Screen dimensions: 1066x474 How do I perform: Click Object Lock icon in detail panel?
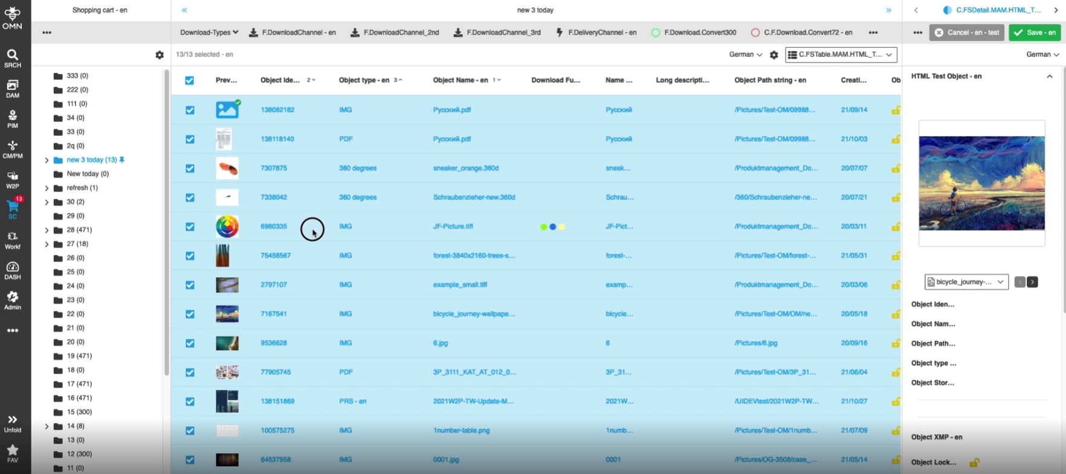point(974,463)
